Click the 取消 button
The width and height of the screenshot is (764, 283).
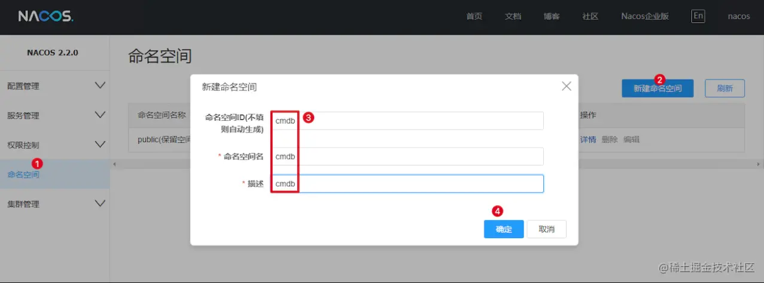(x=547, y=229)
